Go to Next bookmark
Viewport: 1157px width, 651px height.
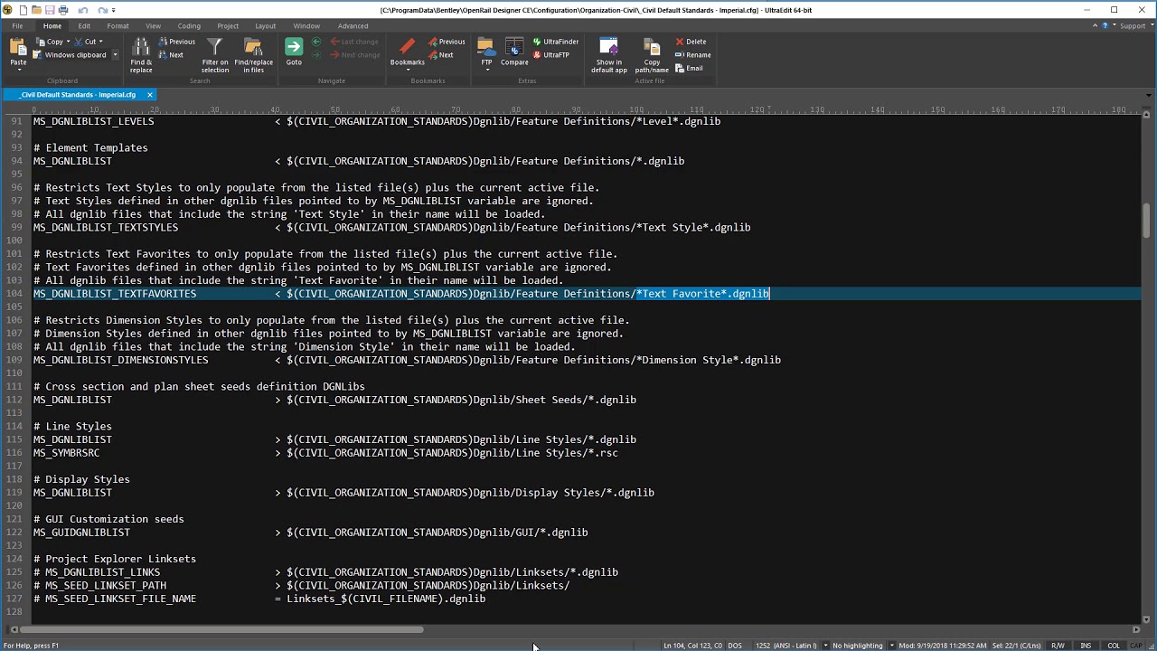[x=441, y=55]
